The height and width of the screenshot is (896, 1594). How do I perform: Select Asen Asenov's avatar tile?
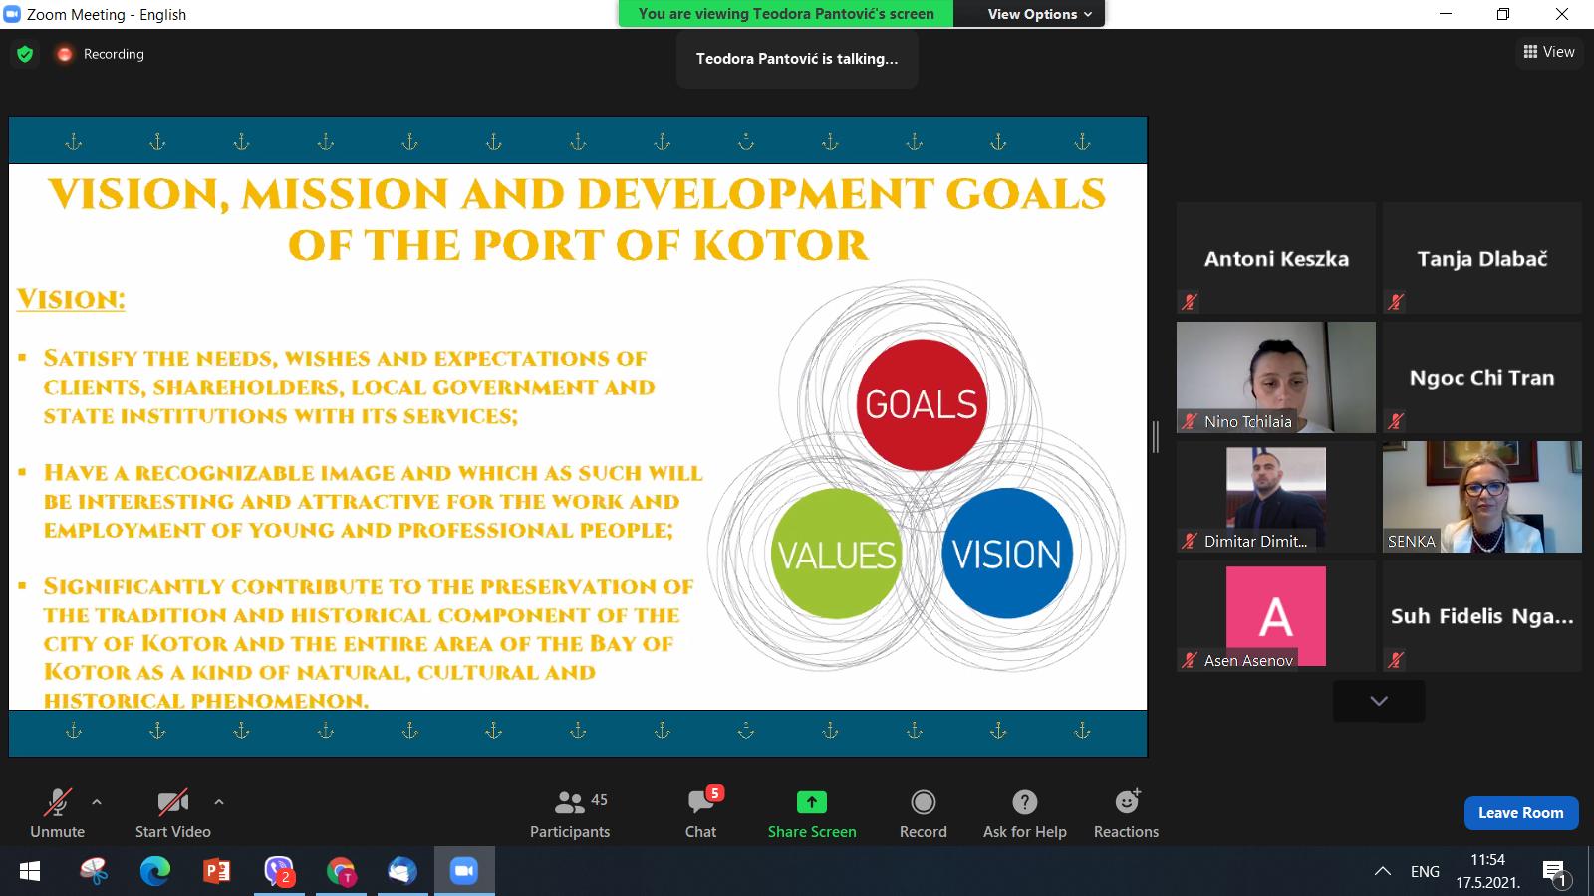point(1276,616)
